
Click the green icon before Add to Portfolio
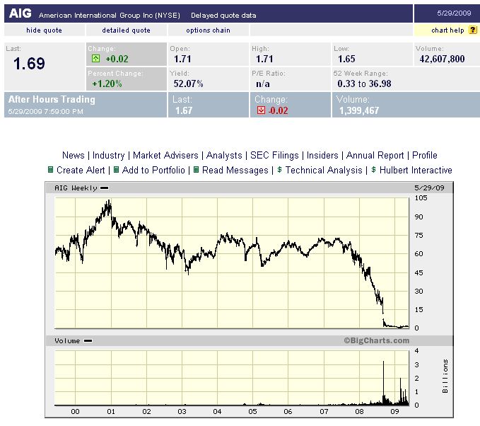pyautogui.click(x=117, y=170)
